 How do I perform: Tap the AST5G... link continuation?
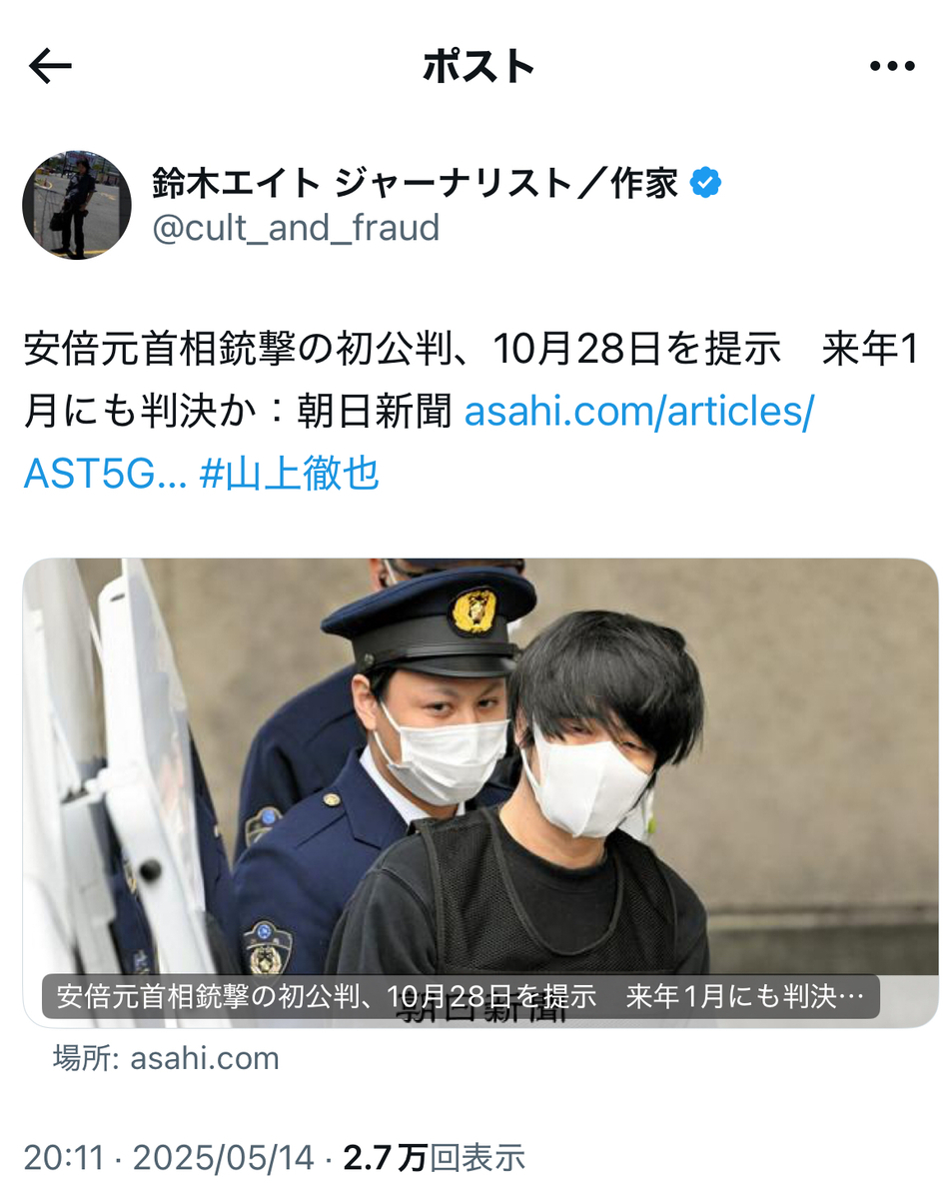pos(105,473)
